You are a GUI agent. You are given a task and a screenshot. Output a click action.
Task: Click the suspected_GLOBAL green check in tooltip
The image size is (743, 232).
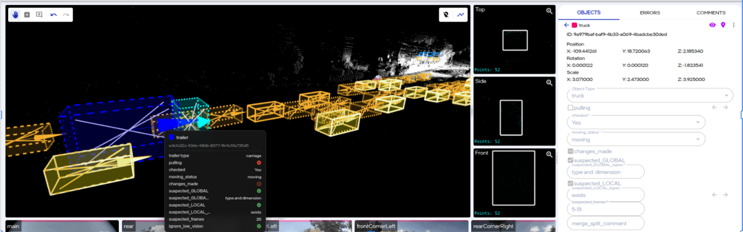click(x=259, y=191)
